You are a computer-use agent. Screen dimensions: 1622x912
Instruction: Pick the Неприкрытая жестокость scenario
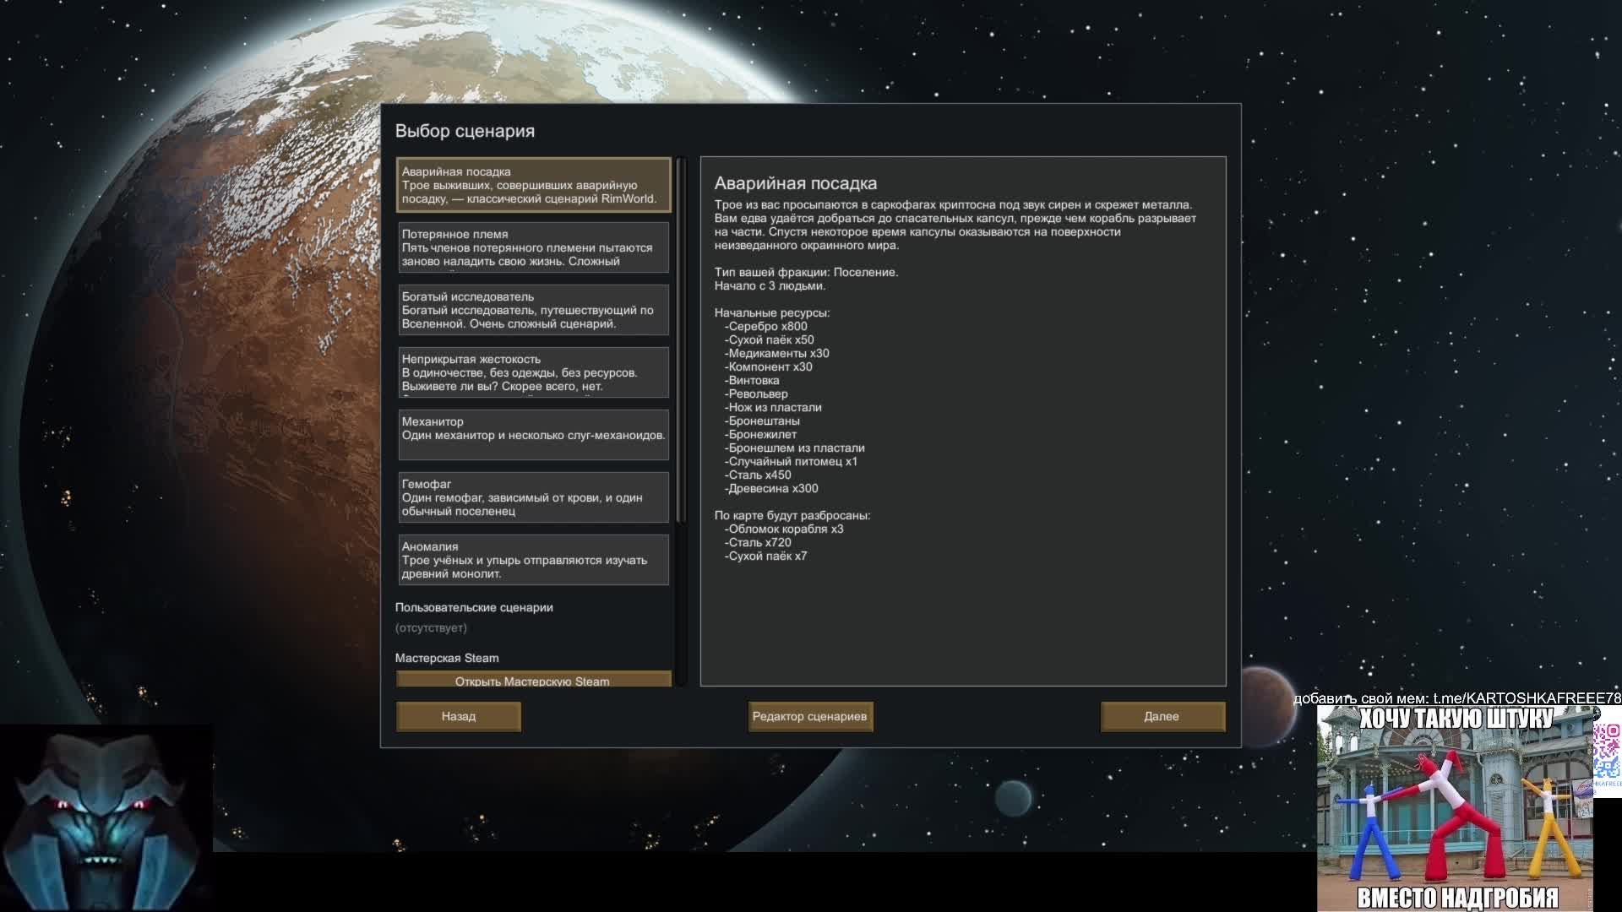point(533,372)
